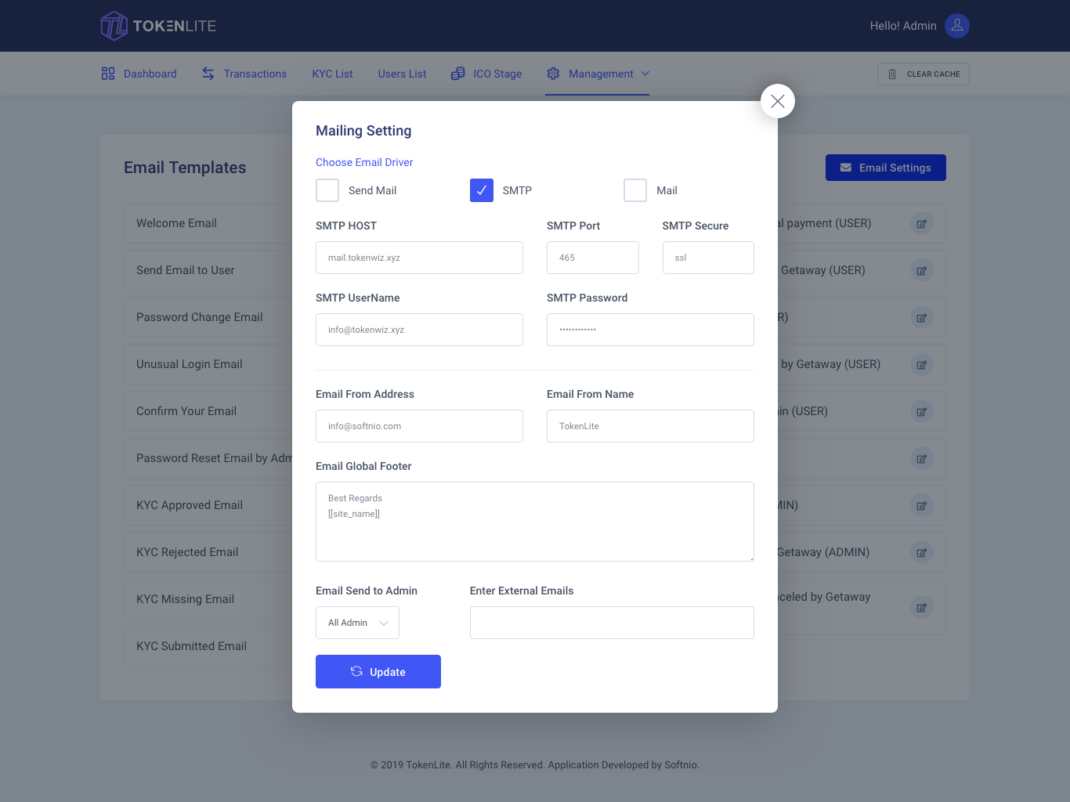Check the Mail driver checkbox
1070x802 pixels.
pyautogui.click(x=635, y=190)
